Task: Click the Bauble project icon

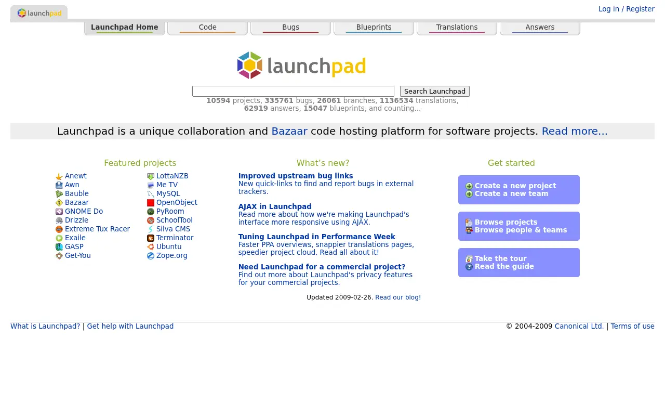Action: click(59, 194)
